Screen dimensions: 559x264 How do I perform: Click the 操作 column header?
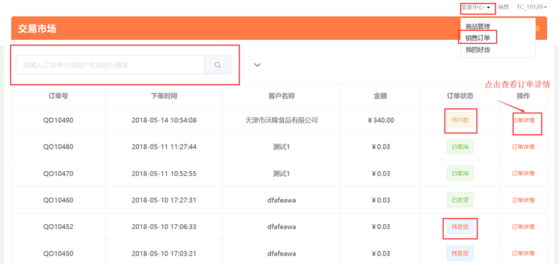pos(523,96)
